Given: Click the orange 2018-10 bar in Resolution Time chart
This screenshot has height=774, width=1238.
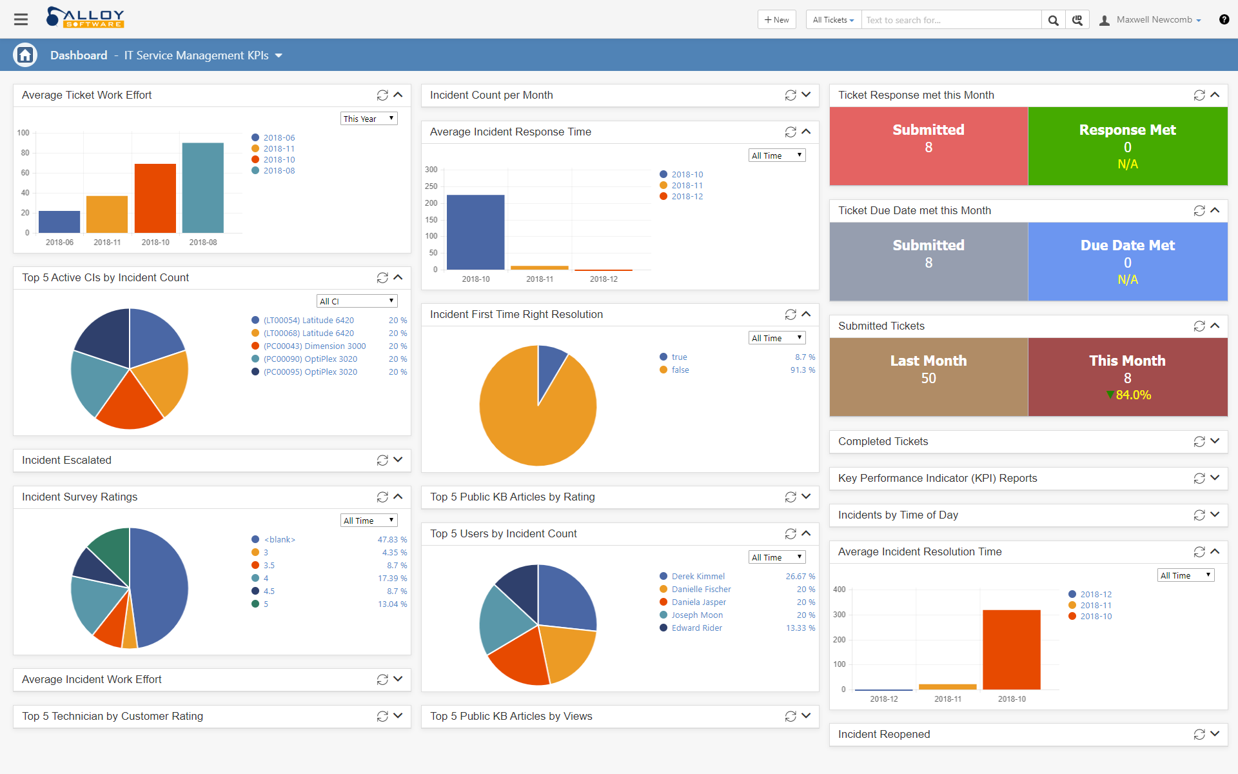Looking at the screenshot, I should pos(1011,649).
